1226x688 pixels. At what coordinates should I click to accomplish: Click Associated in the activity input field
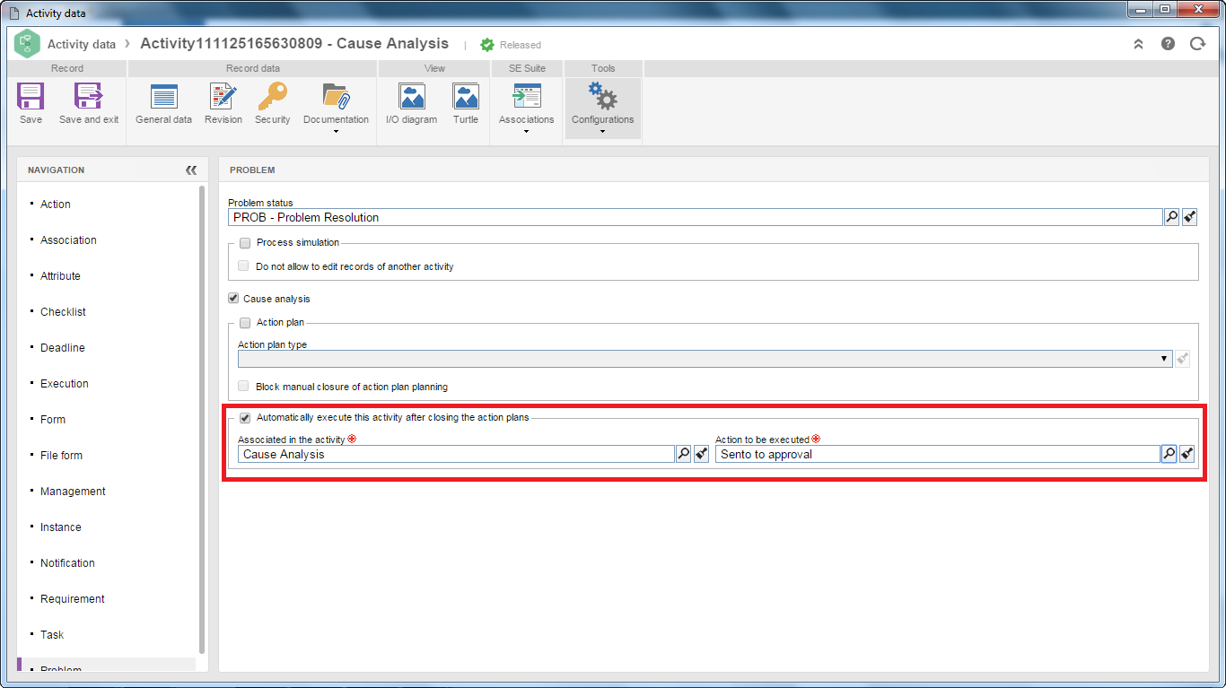click(x=456, y=454)
